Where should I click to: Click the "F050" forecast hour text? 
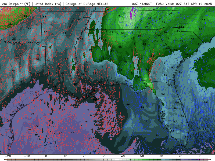coord(160,4)
